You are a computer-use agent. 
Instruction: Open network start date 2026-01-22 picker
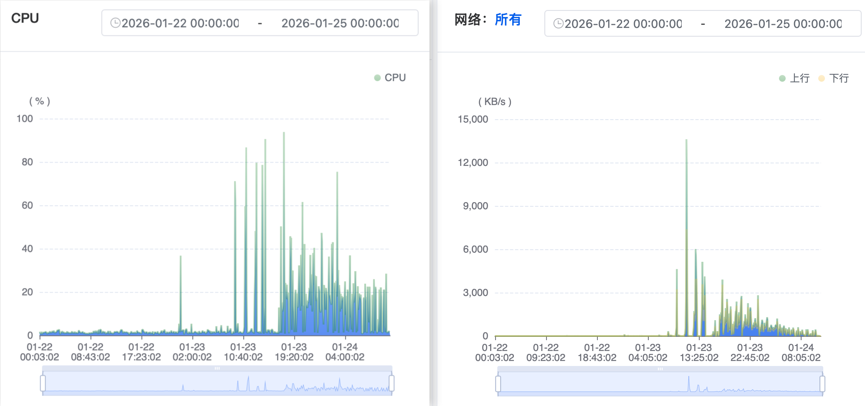pyautogui.click(x=623, y=24)
